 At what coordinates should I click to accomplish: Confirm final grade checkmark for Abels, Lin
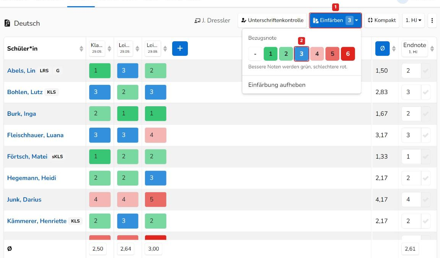(x=425, y=71)
